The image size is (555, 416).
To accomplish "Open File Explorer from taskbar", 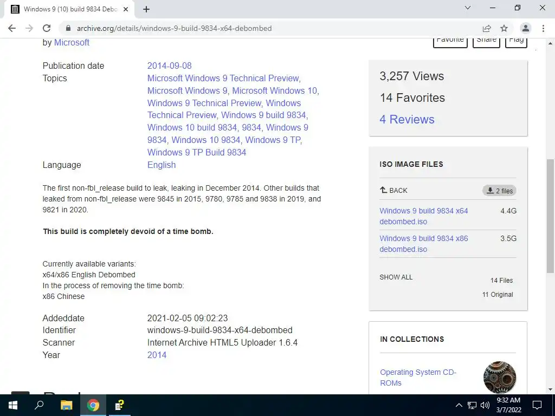I will (66, 405).
